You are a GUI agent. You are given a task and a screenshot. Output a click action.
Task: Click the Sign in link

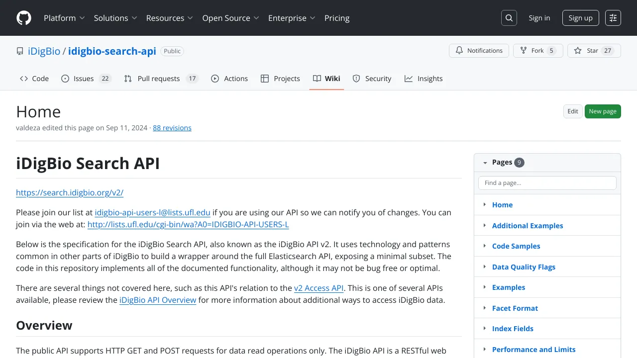pyautogui.click(x=539, y=18)
